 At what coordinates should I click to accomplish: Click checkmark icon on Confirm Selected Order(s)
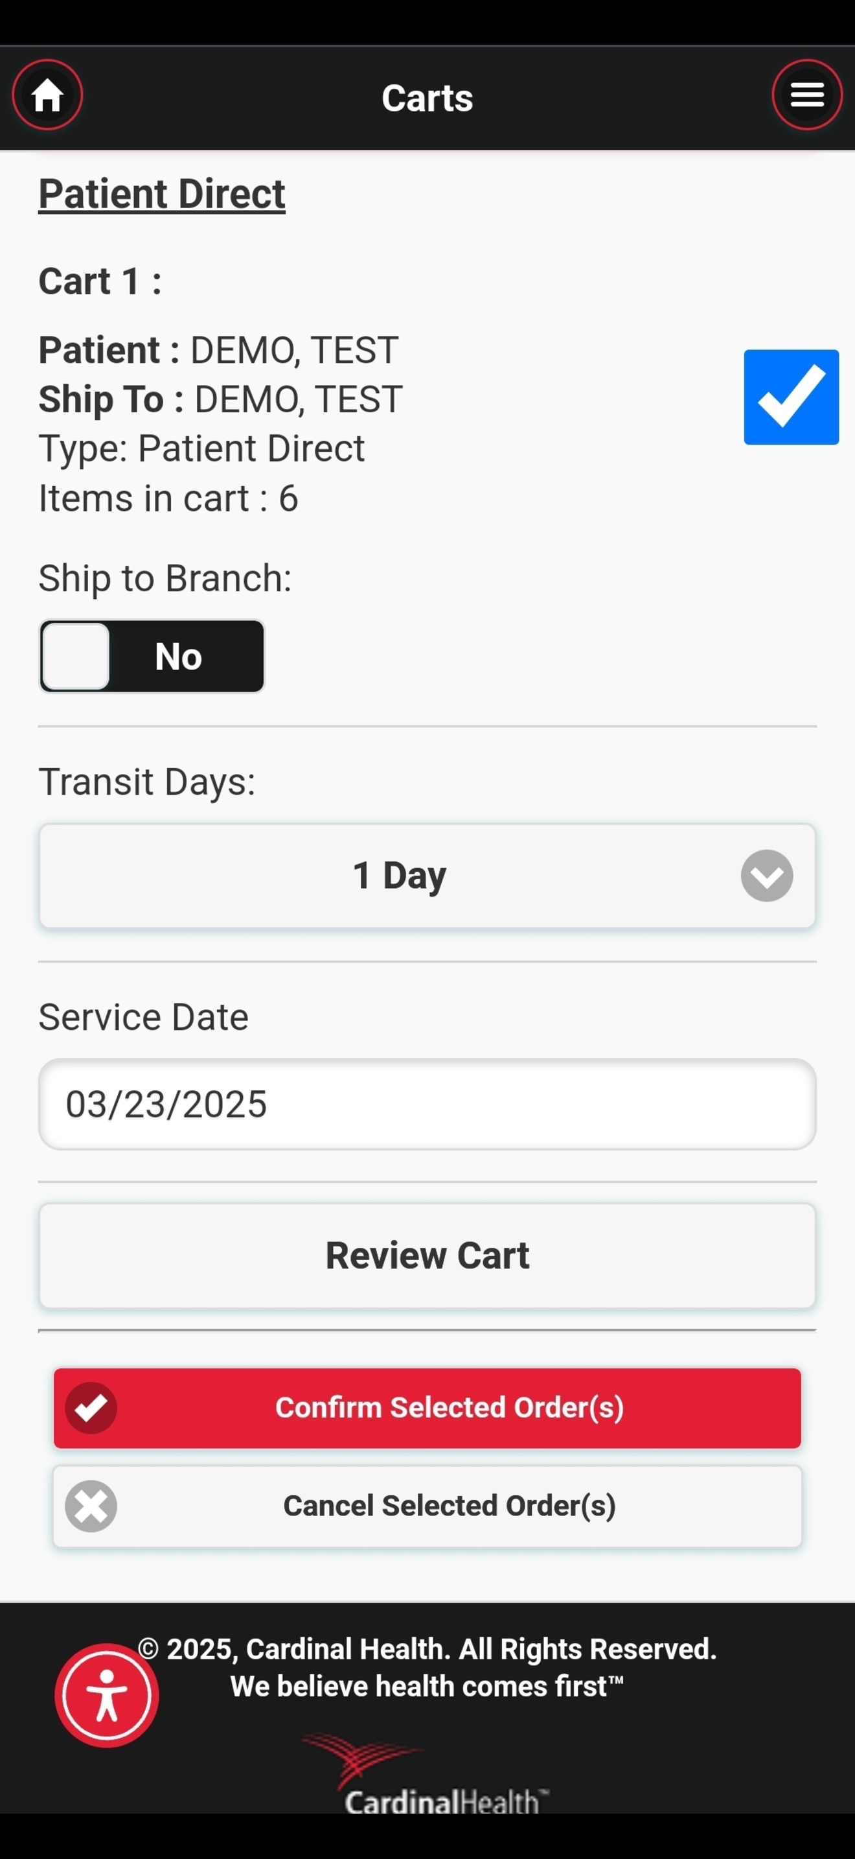[91, 1408]
